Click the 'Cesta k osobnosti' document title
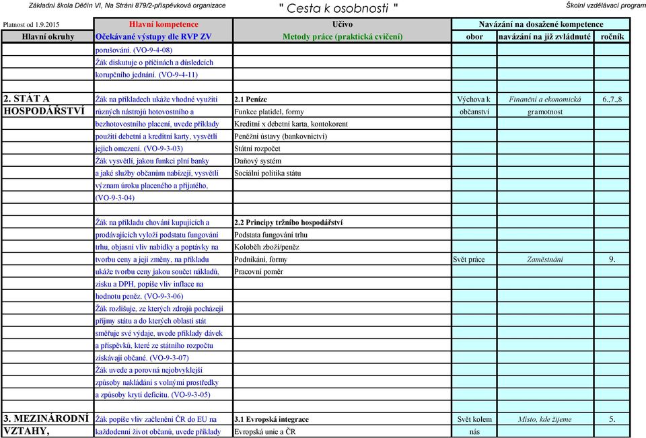Viewport: 646px width, 438px height. [338, 8]
